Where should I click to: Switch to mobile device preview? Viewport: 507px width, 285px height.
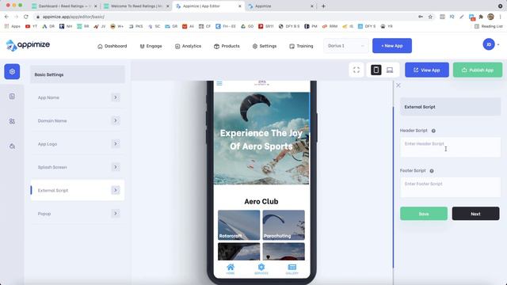tap(376, 70)
